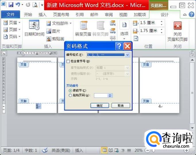Switch to the Insert (插入) tab
196x155 pixels.
point(43,15)
